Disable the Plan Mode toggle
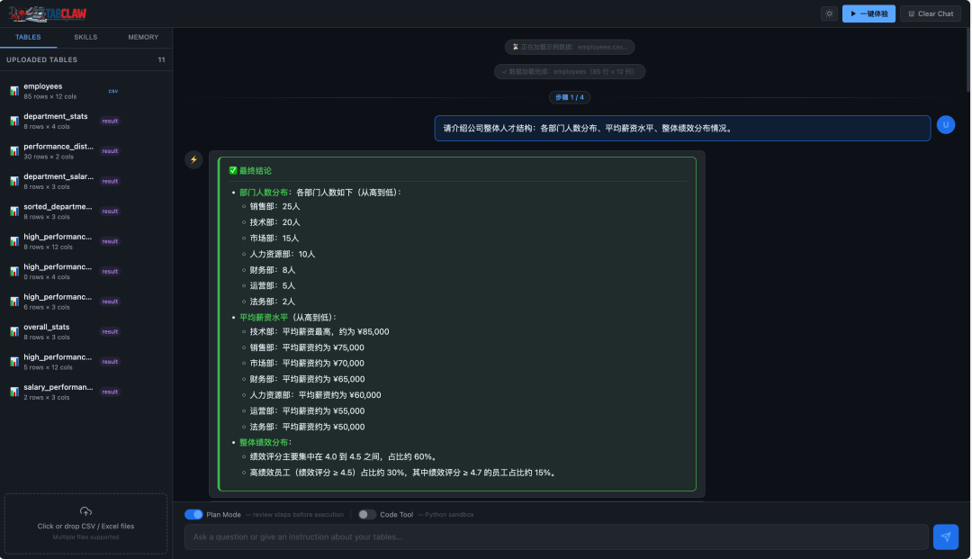972x559 pixels. (193, 514)
